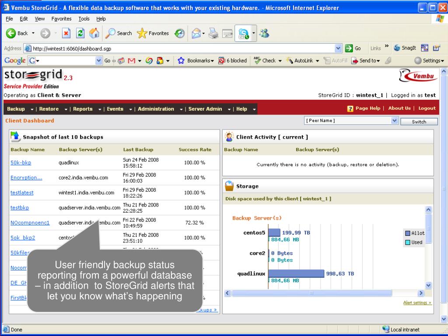448x336 pixels.
Task: Open the About Us link
Action: coord(399,108)
